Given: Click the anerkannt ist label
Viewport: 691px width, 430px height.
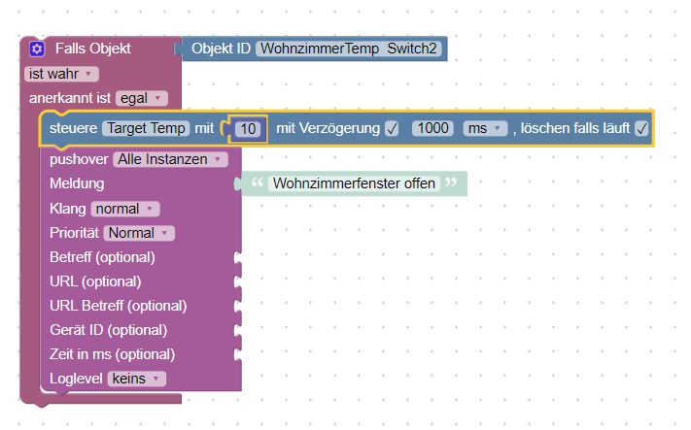Looking at the screenshot, I should pyautogui.click(x=70, y=98).
